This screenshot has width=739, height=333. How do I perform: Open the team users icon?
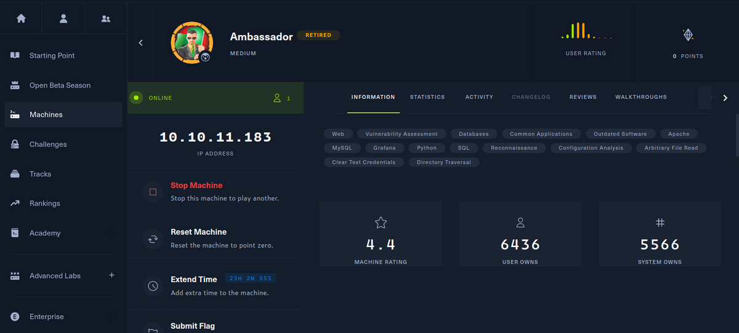click(x=106, y=18)
